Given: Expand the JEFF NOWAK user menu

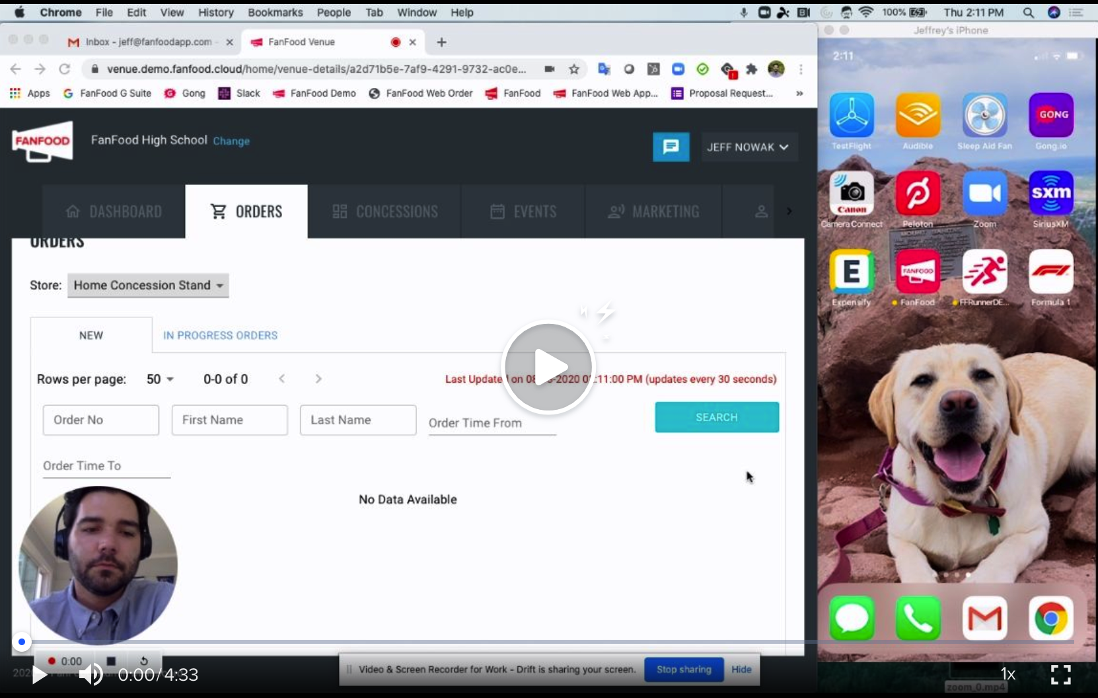Looking at the screenshot, I should [x=749, y=147].
